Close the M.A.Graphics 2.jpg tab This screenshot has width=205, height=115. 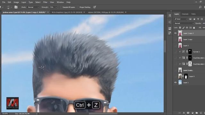(x=84, y=12)
